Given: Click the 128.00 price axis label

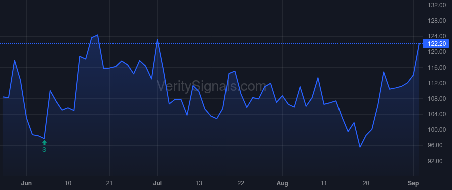Looking at the screenshot, I should tap(437, 21).
